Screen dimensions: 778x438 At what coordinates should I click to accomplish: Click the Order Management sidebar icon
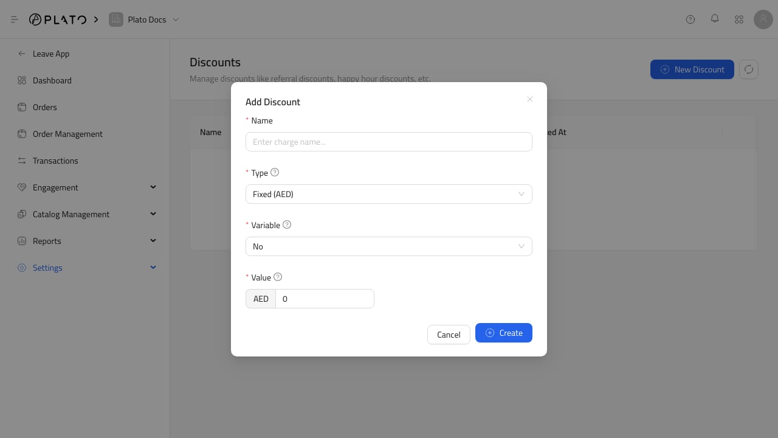coord(22,134)
